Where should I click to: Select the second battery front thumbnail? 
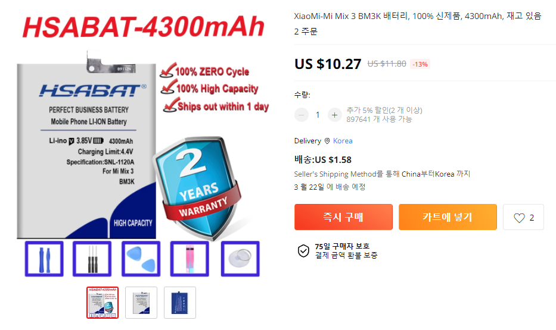(141, 303)
